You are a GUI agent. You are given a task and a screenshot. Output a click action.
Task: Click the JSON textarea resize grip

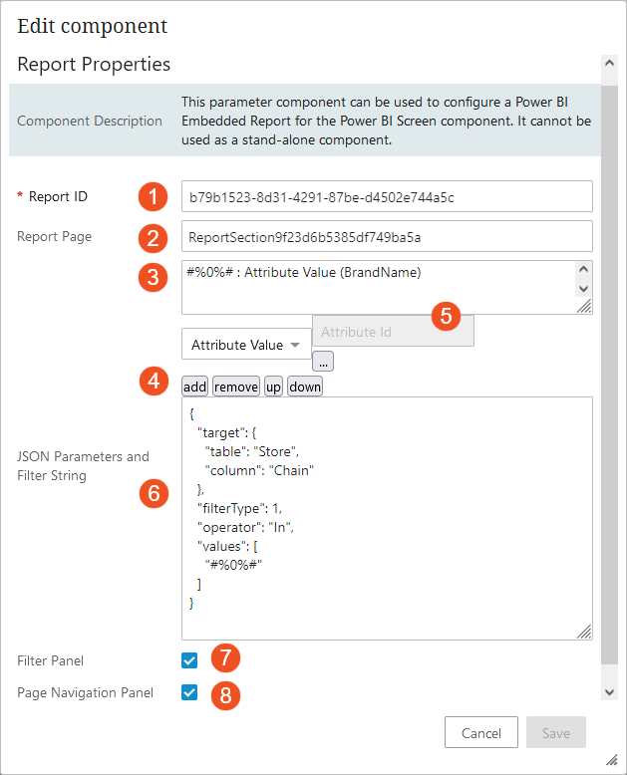point(584,632)
